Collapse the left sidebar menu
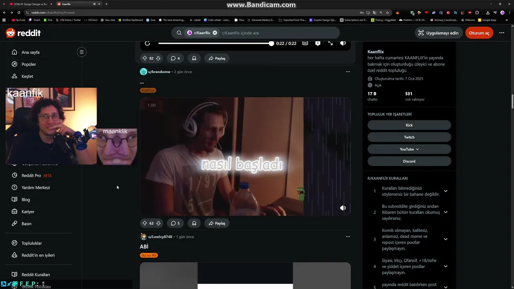514x289 pixels. (82, 52)
